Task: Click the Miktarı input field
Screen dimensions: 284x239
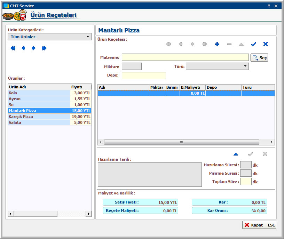Action: coord(132,66)
